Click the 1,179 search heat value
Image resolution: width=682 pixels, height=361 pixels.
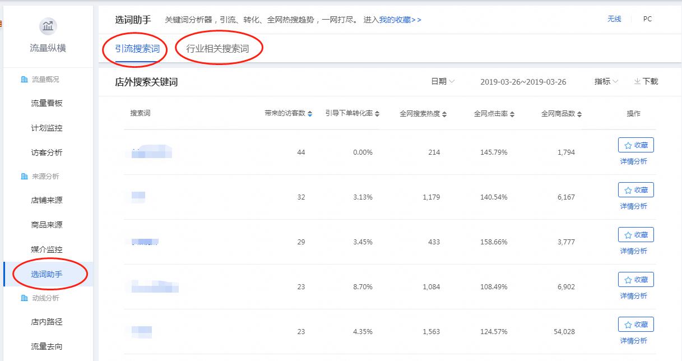[431, 197]
